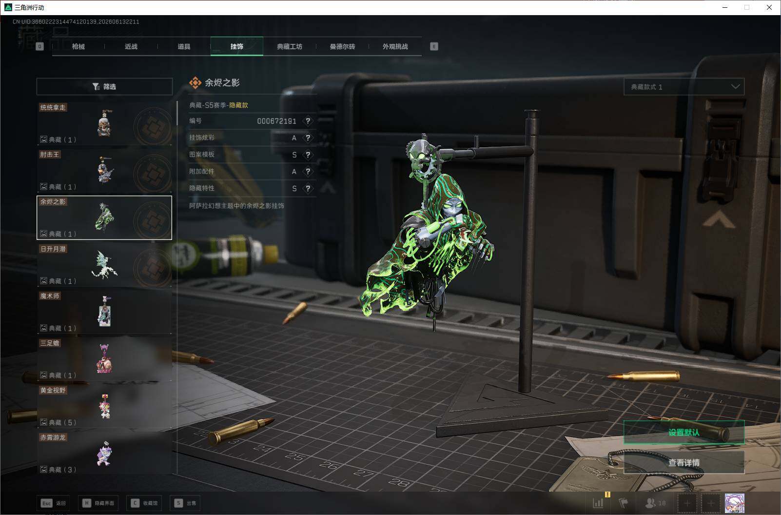The height and width of the screenshot is (515, 781).
Task: Click the 三角洲行动 app icon in title bar
Action: 8,7
